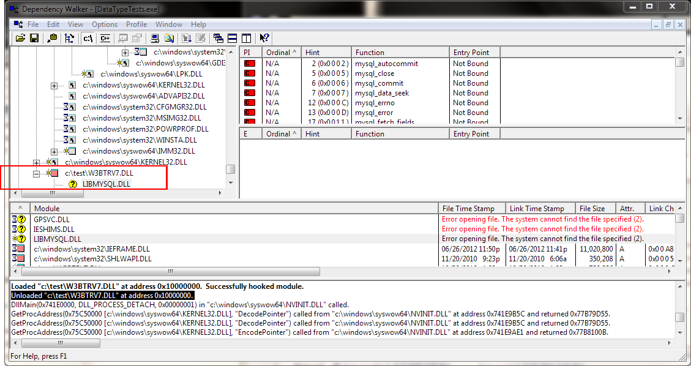Screen dimensions: 691x366
Task: Open Configure Module Search Order magnifier icon
Action: pos(169,38)
